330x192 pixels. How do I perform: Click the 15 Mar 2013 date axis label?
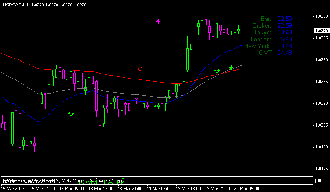13,188
